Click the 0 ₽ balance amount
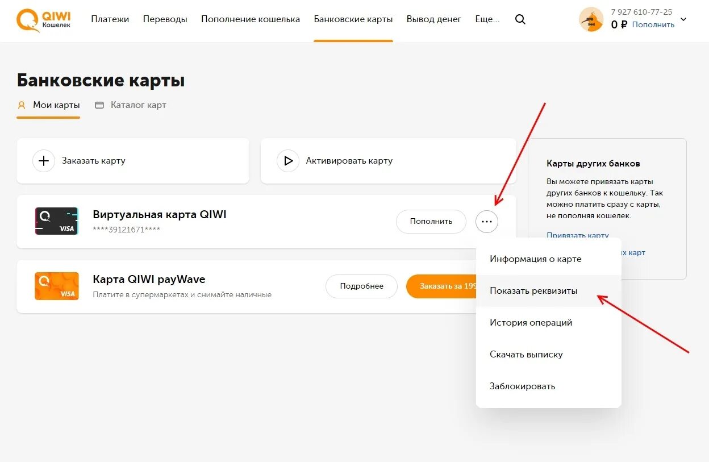 pyautogui.click(x=619, y=25)
